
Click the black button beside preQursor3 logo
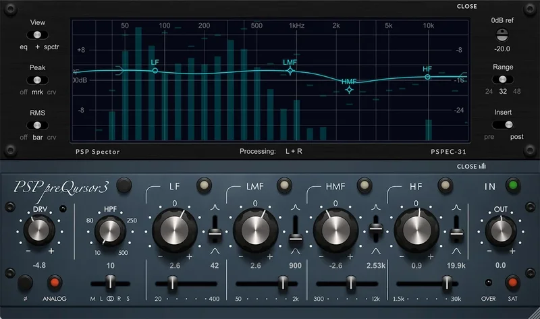[x=124, y=185]
